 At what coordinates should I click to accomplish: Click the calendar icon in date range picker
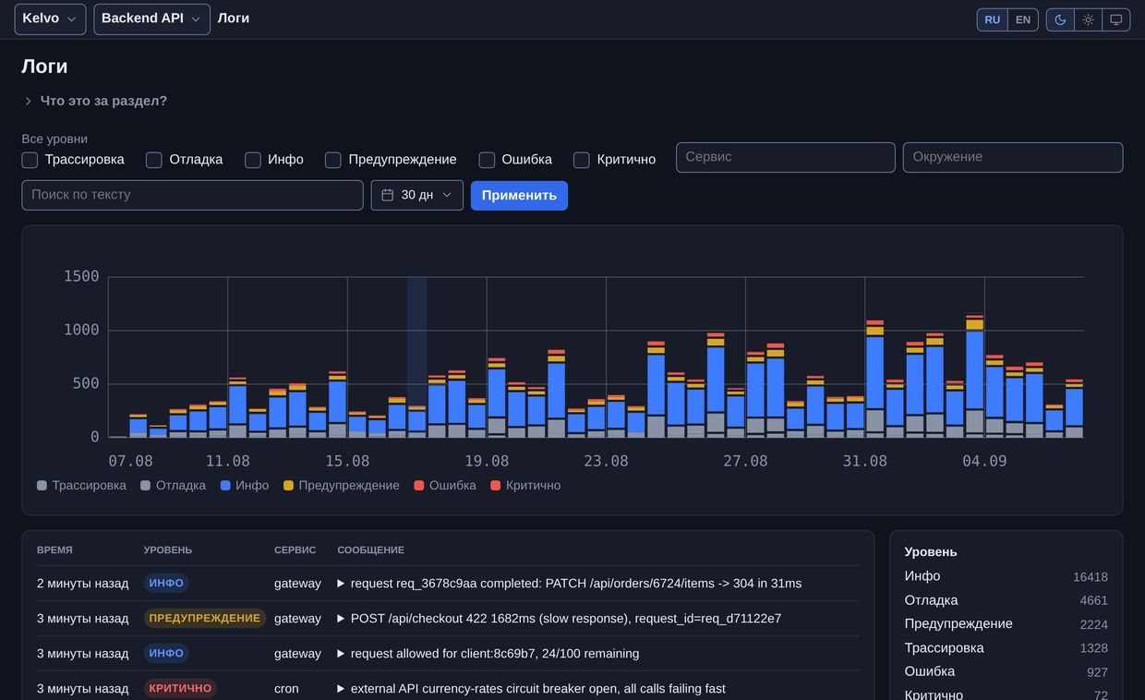click(x=388, y=195)
